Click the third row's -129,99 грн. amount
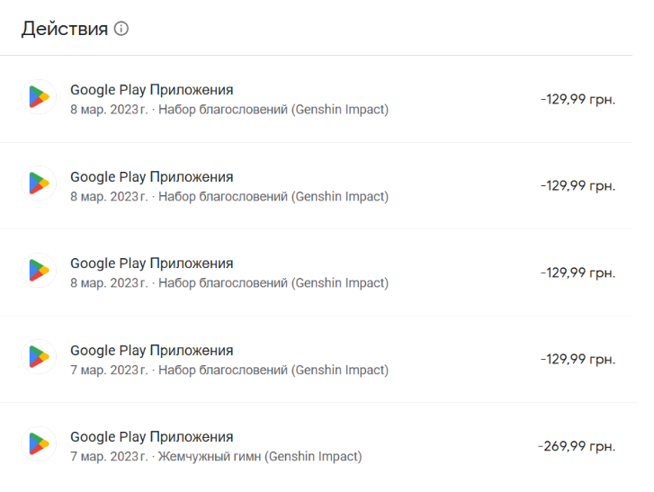The height and width of the screenshot is (492, 654). click(578, 273)
